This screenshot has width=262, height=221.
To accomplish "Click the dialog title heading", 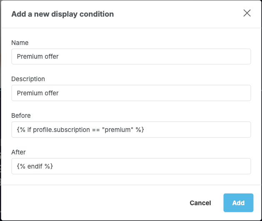I will click(62, 14).
